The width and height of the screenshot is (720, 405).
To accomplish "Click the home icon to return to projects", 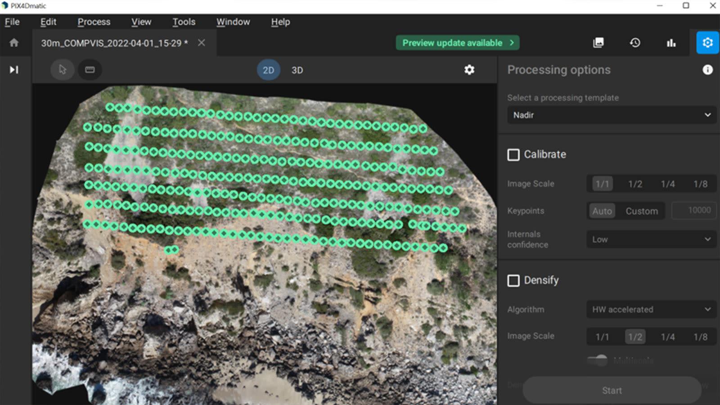I will coord(14,43).
